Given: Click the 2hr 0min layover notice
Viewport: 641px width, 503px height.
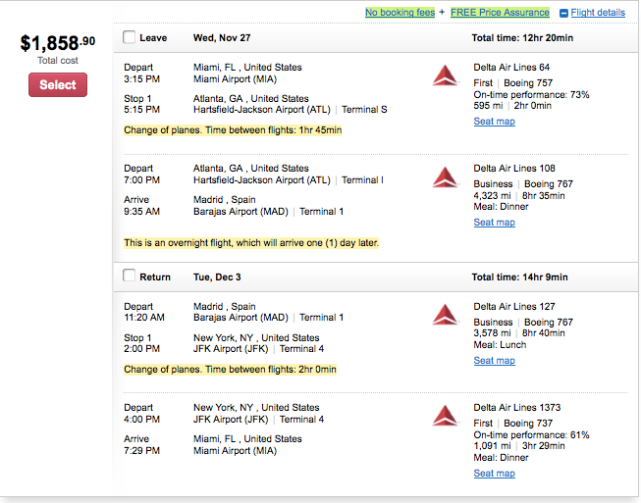Looking at the screenshot, I should pos(230,370).
